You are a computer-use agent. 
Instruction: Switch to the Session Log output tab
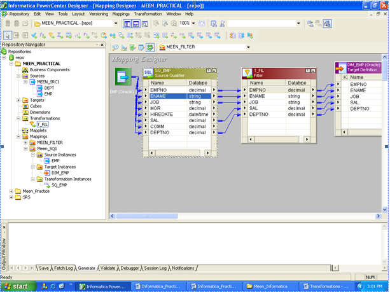click(x=155, y=268)
